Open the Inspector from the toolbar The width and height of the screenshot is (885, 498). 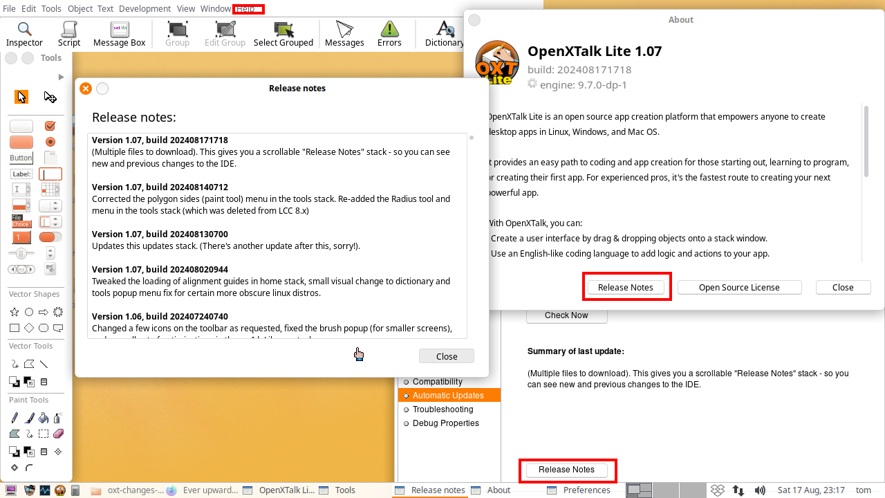pos(24,34)
